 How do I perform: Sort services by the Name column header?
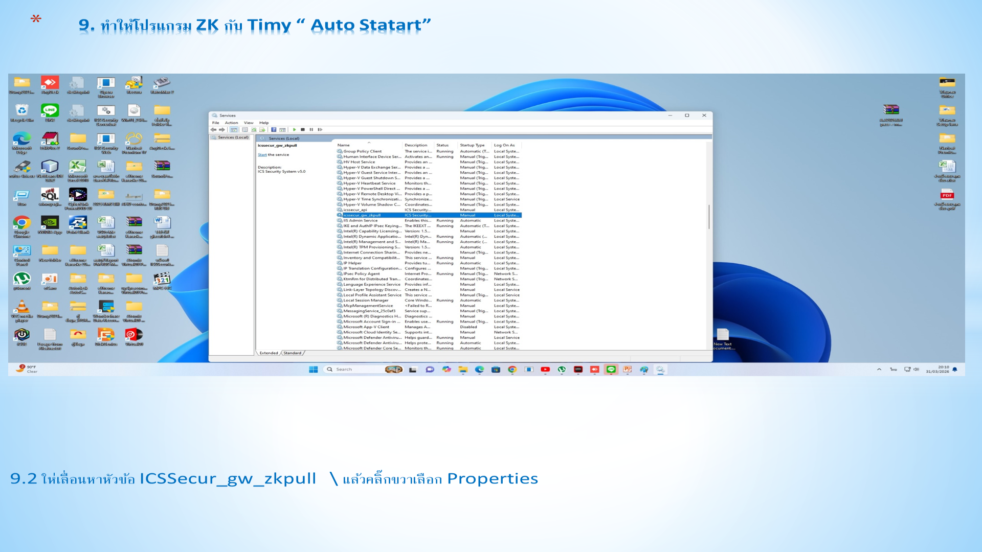pos(369,145)
